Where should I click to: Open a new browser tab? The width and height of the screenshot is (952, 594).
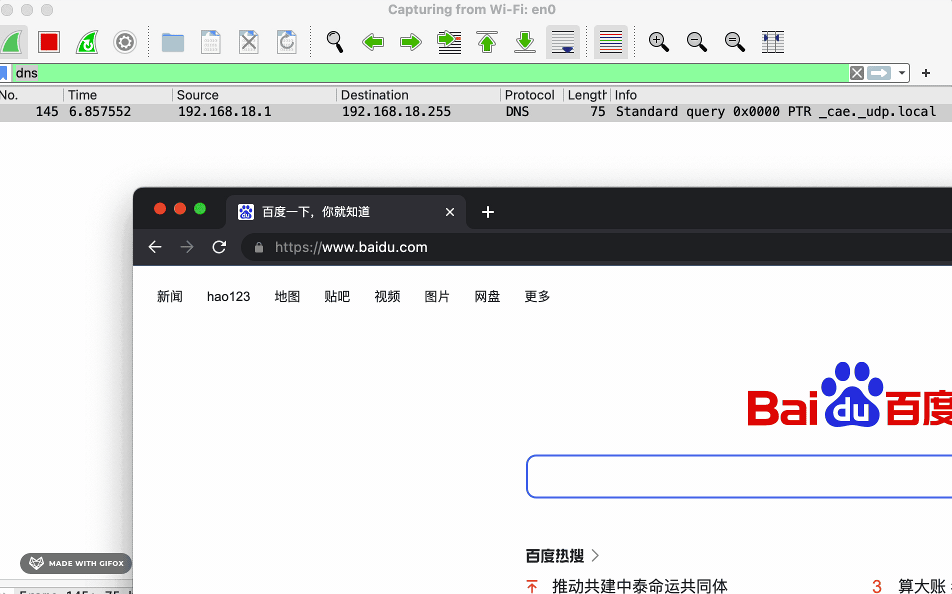click(x=488, y=212)
